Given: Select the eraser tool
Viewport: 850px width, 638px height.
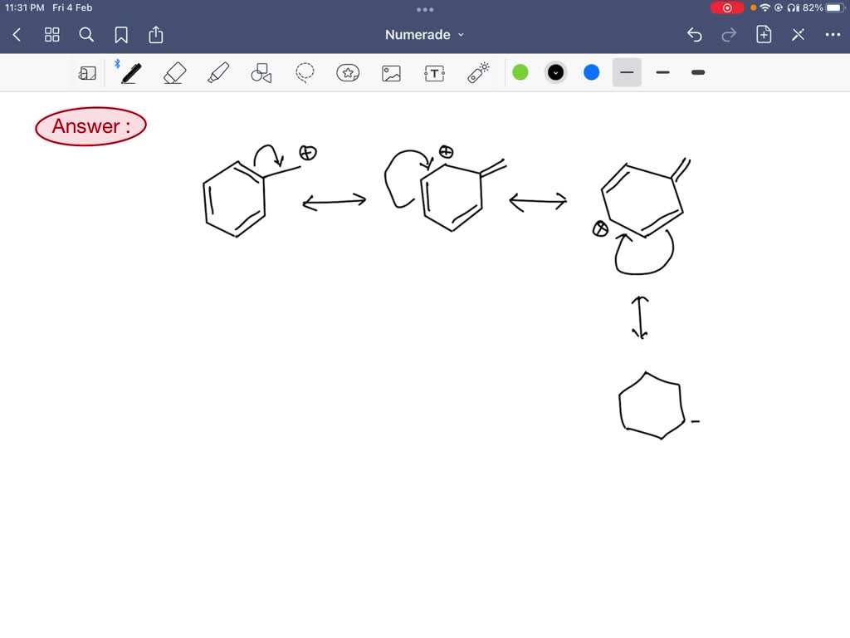Looking at the screenshot, I should tap(173, 72).
